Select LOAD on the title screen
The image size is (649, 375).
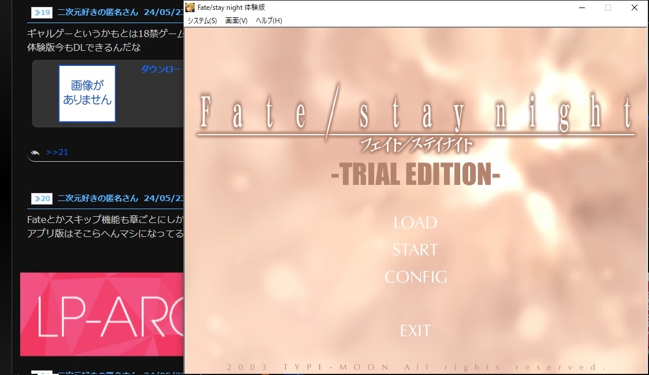tap(415, 222)
